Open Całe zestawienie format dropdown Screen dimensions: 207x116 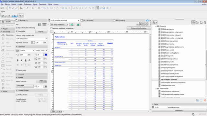point(31,39)
